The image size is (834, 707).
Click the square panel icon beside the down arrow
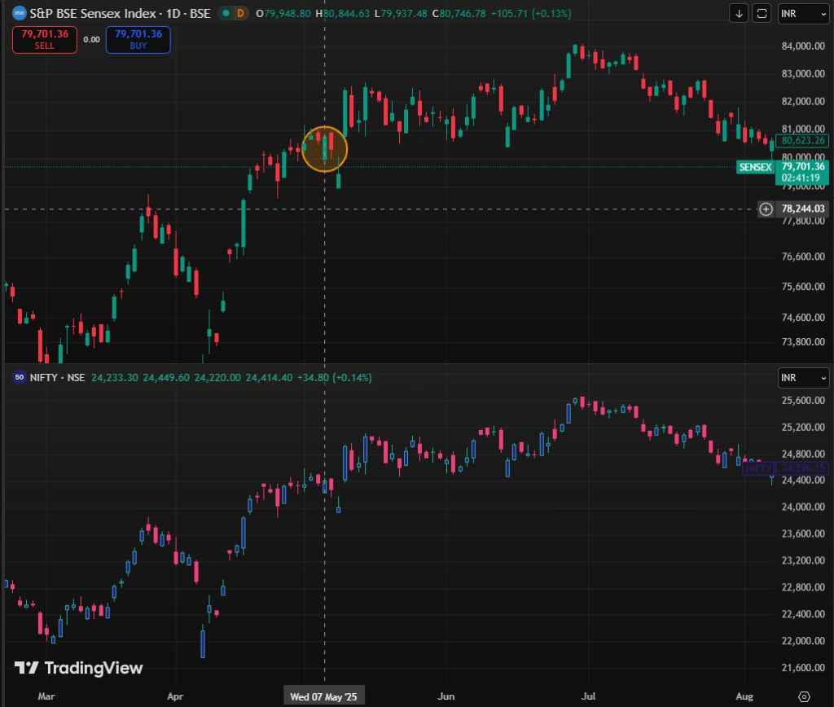(762, 14)
